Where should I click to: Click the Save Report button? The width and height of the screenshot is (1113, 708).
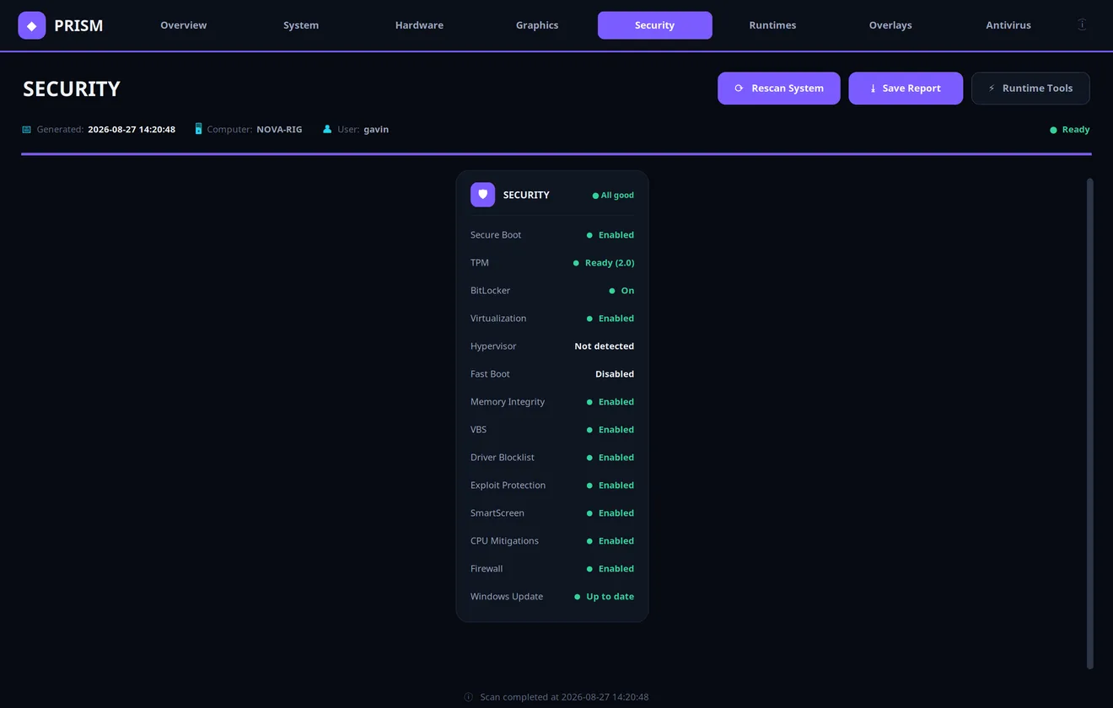(x=906, y=88)
